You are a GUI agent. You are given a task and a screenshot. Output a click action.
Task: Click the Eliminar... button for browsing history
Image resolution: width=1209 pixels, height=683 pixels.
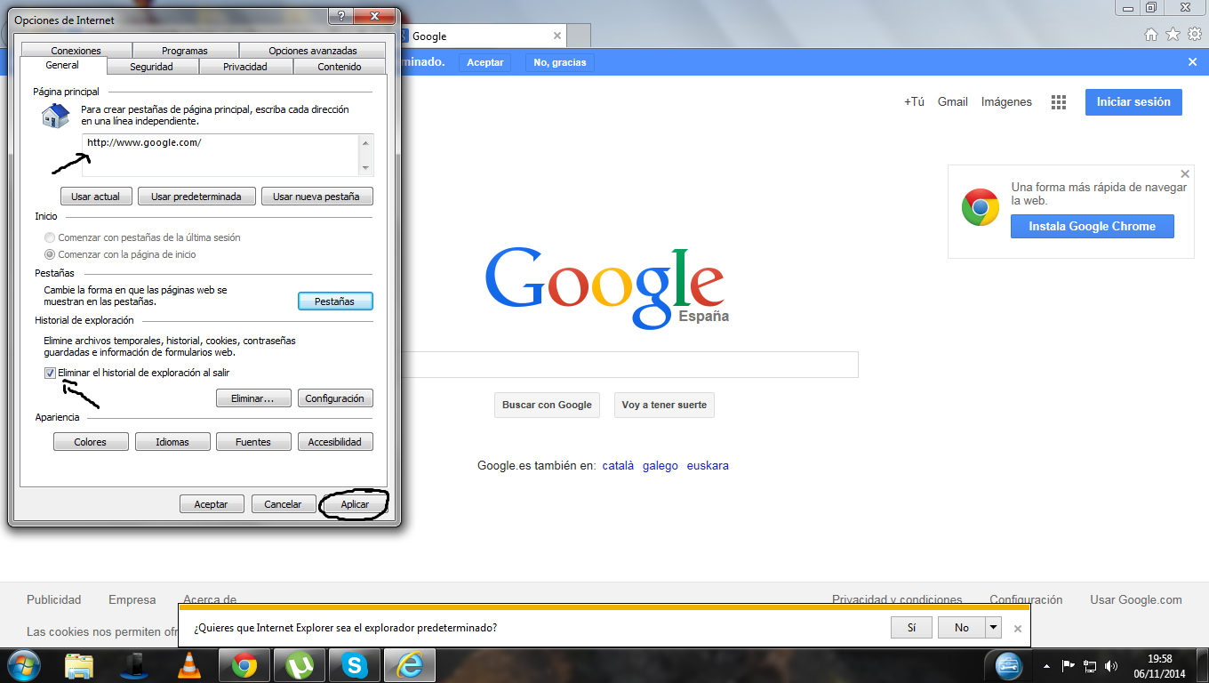click(253, 398)
